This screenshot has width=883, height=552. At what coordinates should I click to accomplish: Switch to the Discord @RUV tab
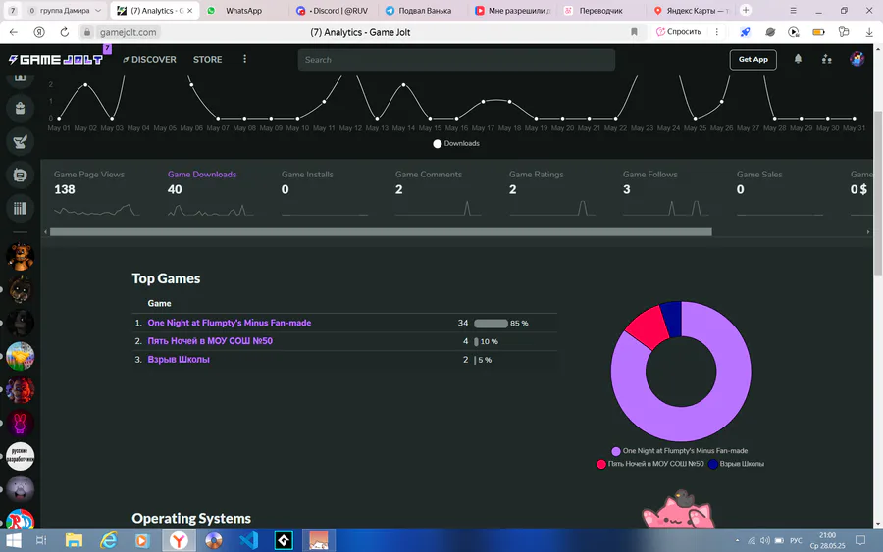tap(333, 11)
